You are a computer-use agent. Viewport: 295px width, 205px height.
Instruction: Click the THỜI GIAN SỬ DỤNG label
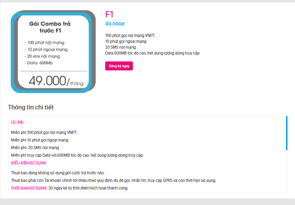pyautogui.click(x=29, y=188)
